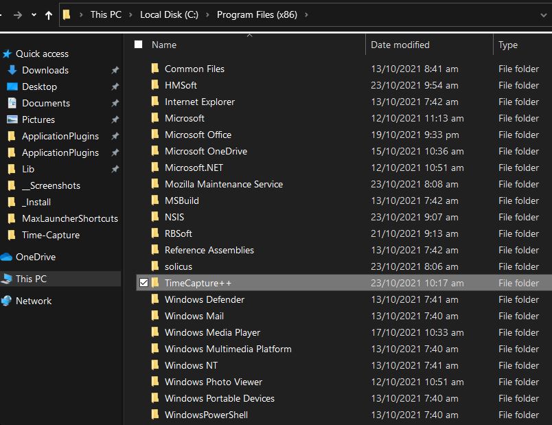
Task: Sort by the Type column header
Action: click(x=508, y=45)
